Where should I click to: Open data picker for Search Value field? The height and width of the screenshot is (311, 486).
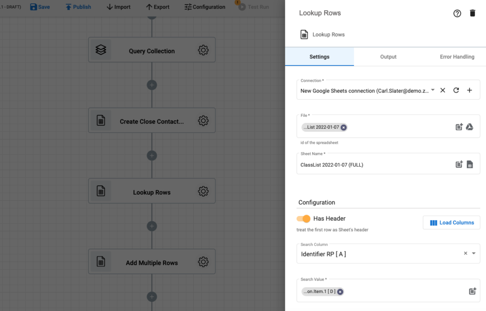click(472, 291)
